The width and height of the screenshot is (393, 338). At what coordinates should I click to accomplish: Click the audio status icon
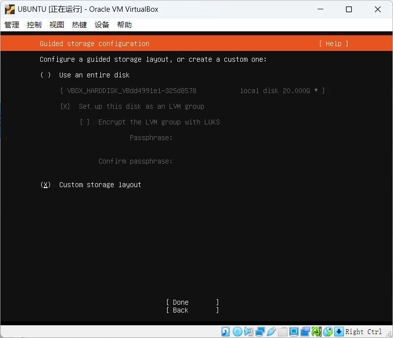pos(249,332)
